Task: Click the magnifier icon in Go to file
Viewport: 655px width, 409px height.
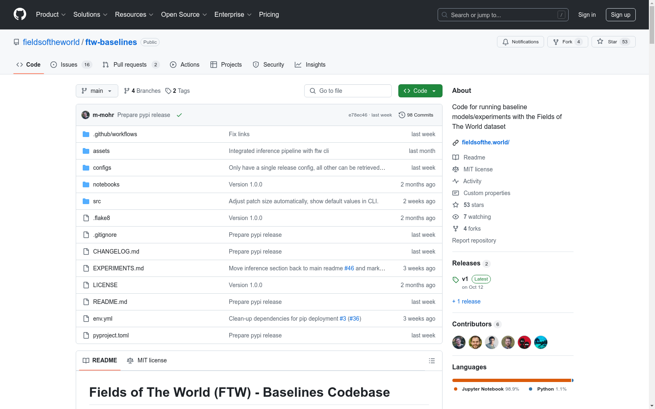Action: tap(313, 91)
